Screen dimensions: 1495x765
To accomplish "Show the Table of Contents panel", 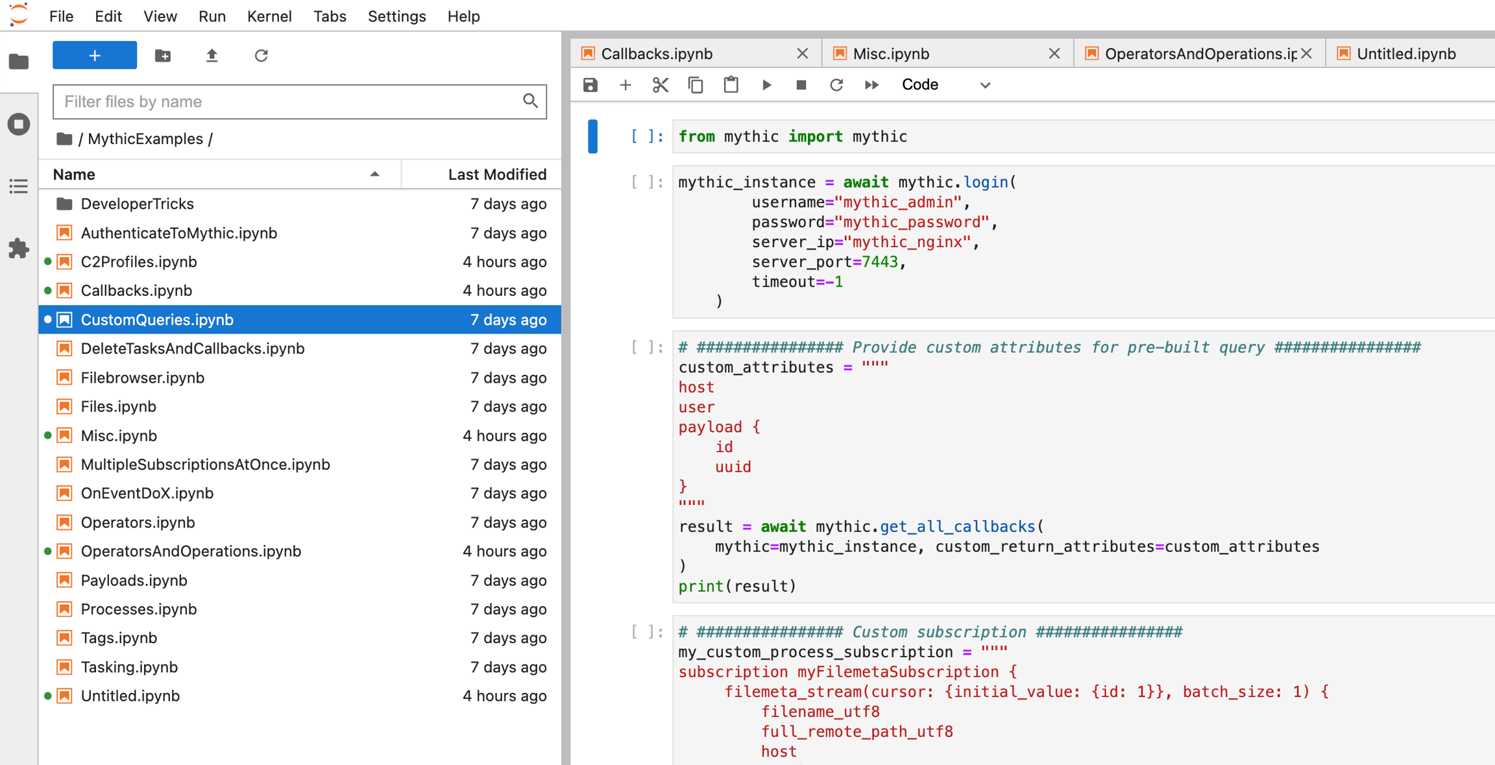I will pos(19,187).
